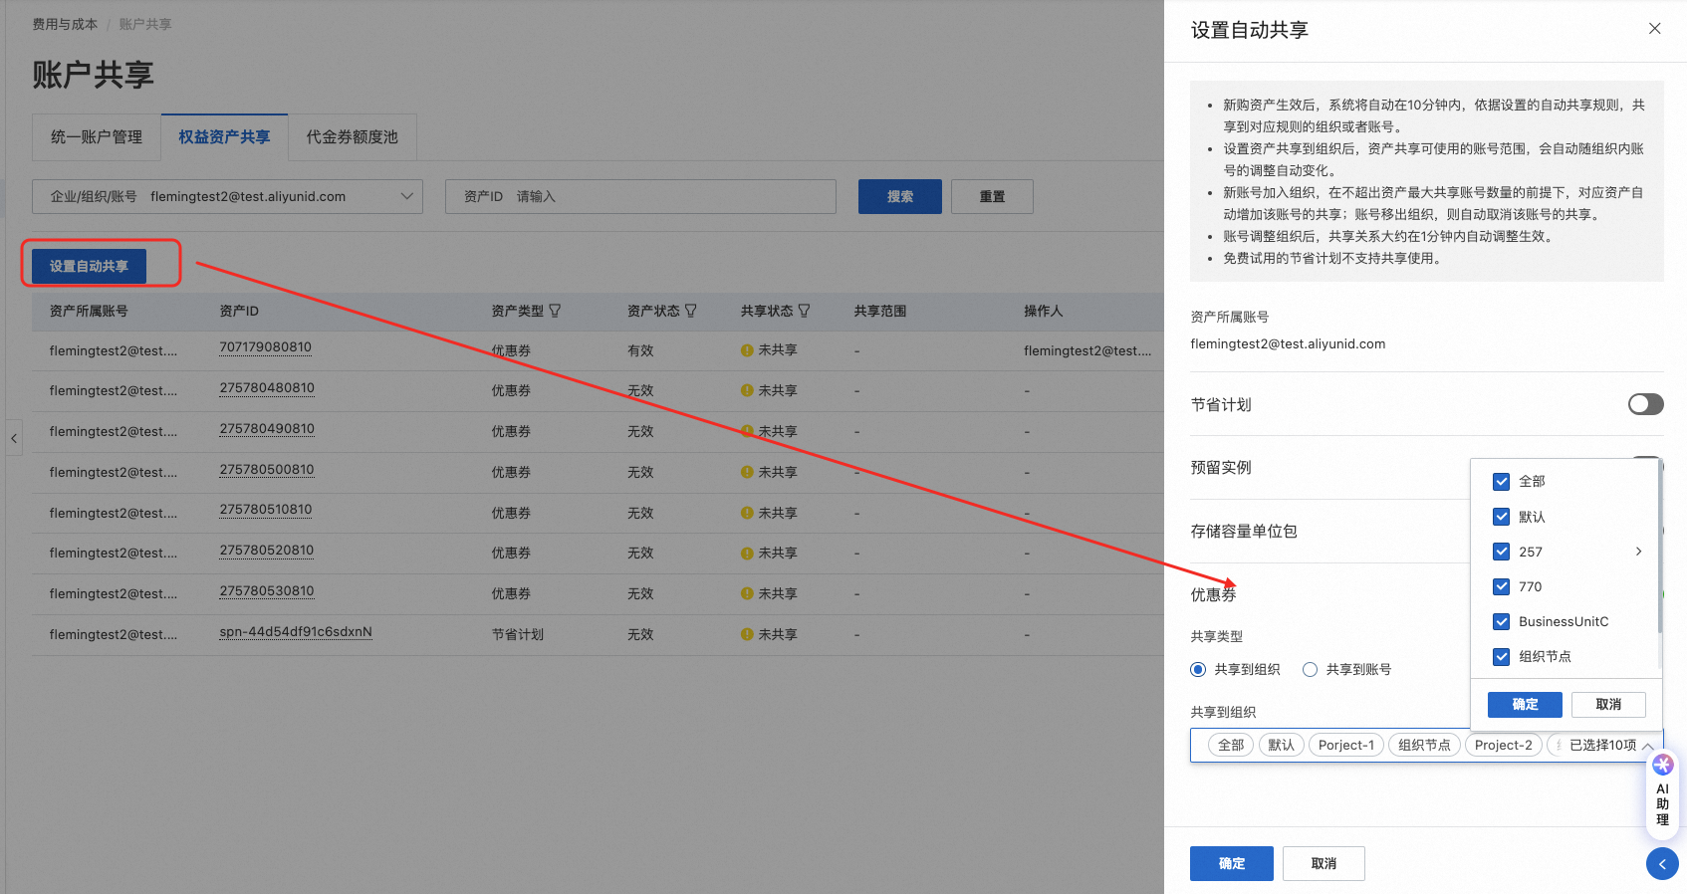Click the 共享范围 column header
This screenshot has height=894, width=1687.
click(x=880, y=312)
